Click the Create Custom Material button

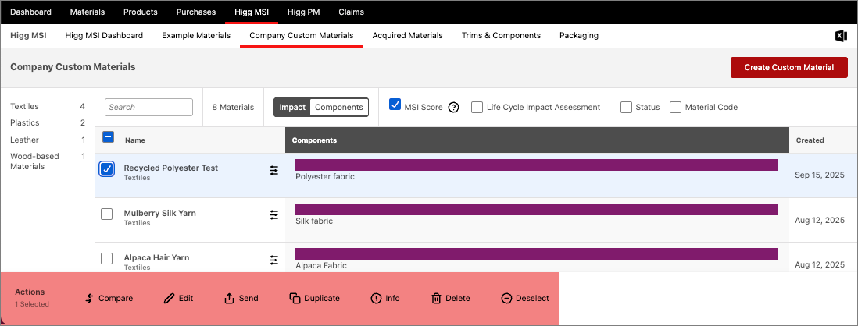click(788, 67)
